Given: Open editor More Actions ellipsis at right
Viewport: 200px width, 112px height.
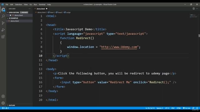Looking at the screenshot, I should click(x=197, y=9).
